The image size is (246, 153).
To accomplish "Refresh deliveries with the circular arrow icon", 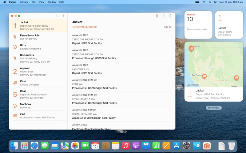I will pos(58,16).
